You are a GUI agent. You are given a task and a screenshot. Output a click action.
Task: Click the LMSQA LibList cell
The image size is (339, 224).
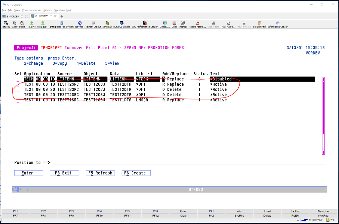click(x=142, y=100)
